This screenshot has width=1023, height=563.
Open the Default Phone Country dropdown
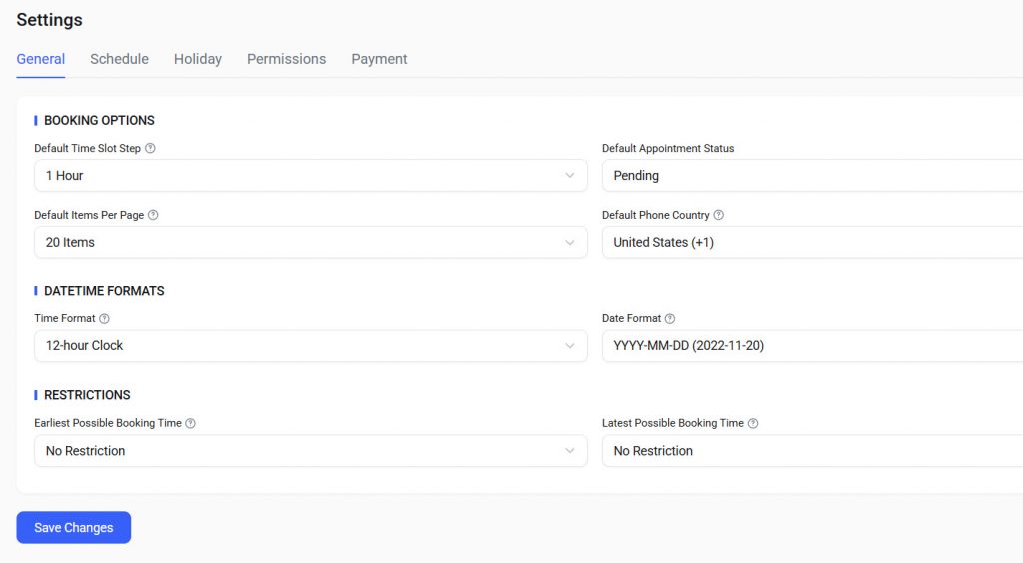coord(811,243)
